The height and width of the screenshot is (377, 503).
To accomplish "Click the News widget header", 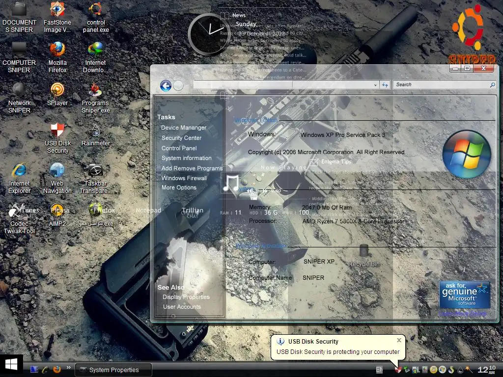I will [239, 15].
